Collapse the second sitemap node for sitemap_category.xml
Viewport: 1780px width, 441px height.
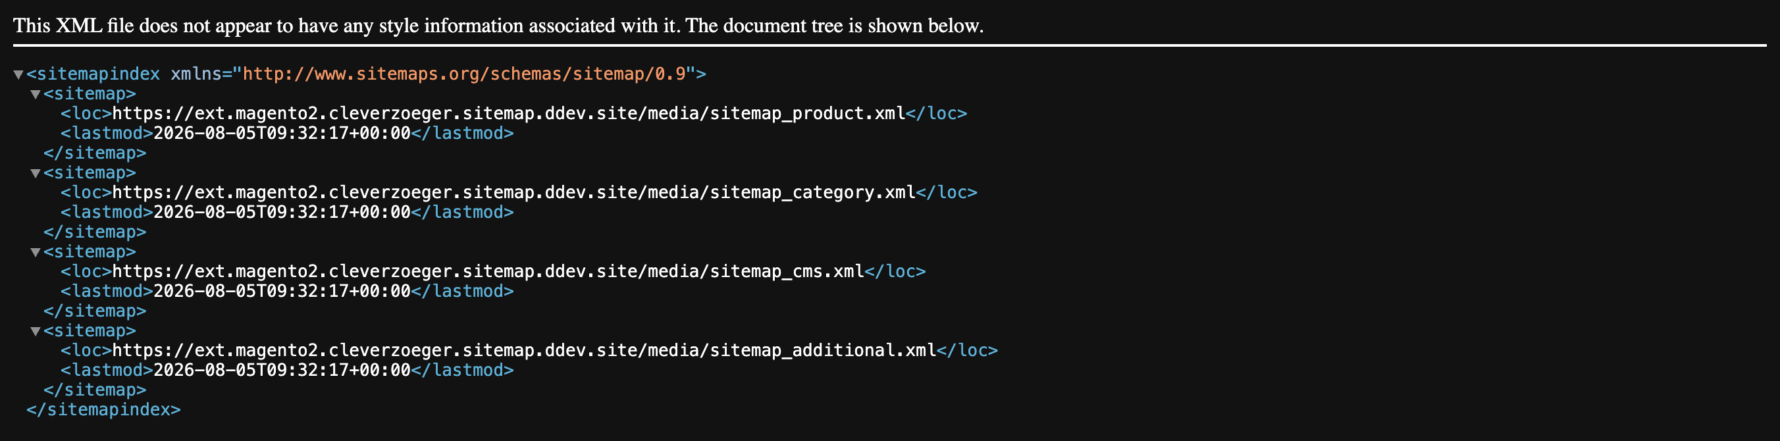36,174
